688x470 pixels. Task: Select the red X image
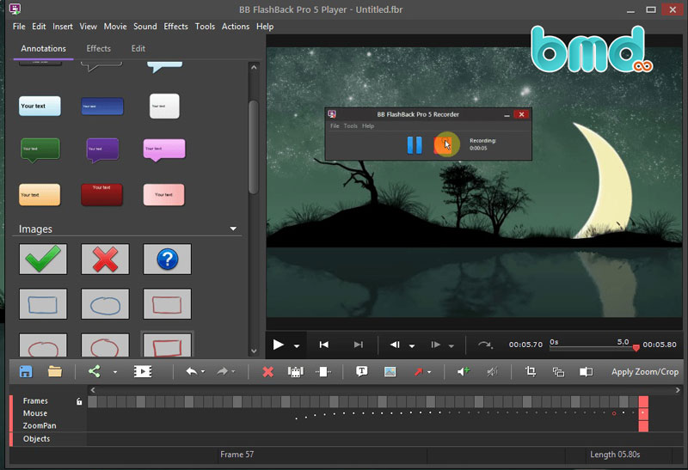(105, 259)
